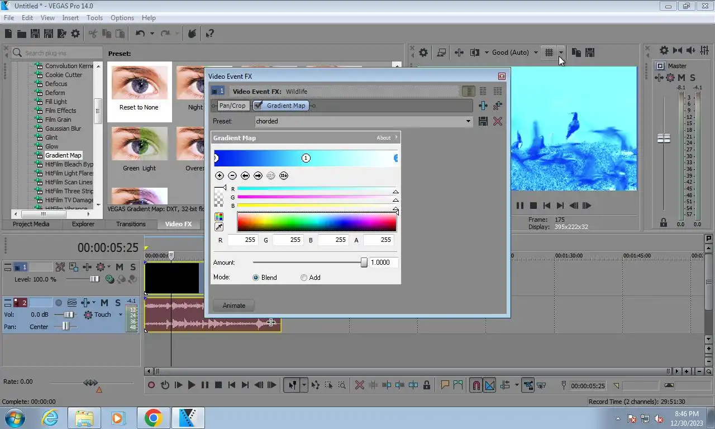The width and height of the screenshot is (715, 429).
Task: Click the Amount slider handle
Action: tap(364, 263)
